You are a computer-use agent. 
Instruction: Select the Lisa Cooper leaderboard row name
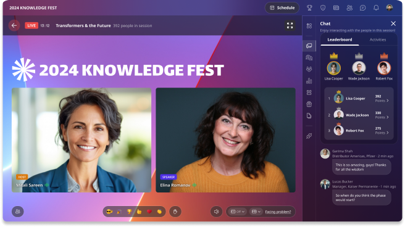tap(356, 99)
